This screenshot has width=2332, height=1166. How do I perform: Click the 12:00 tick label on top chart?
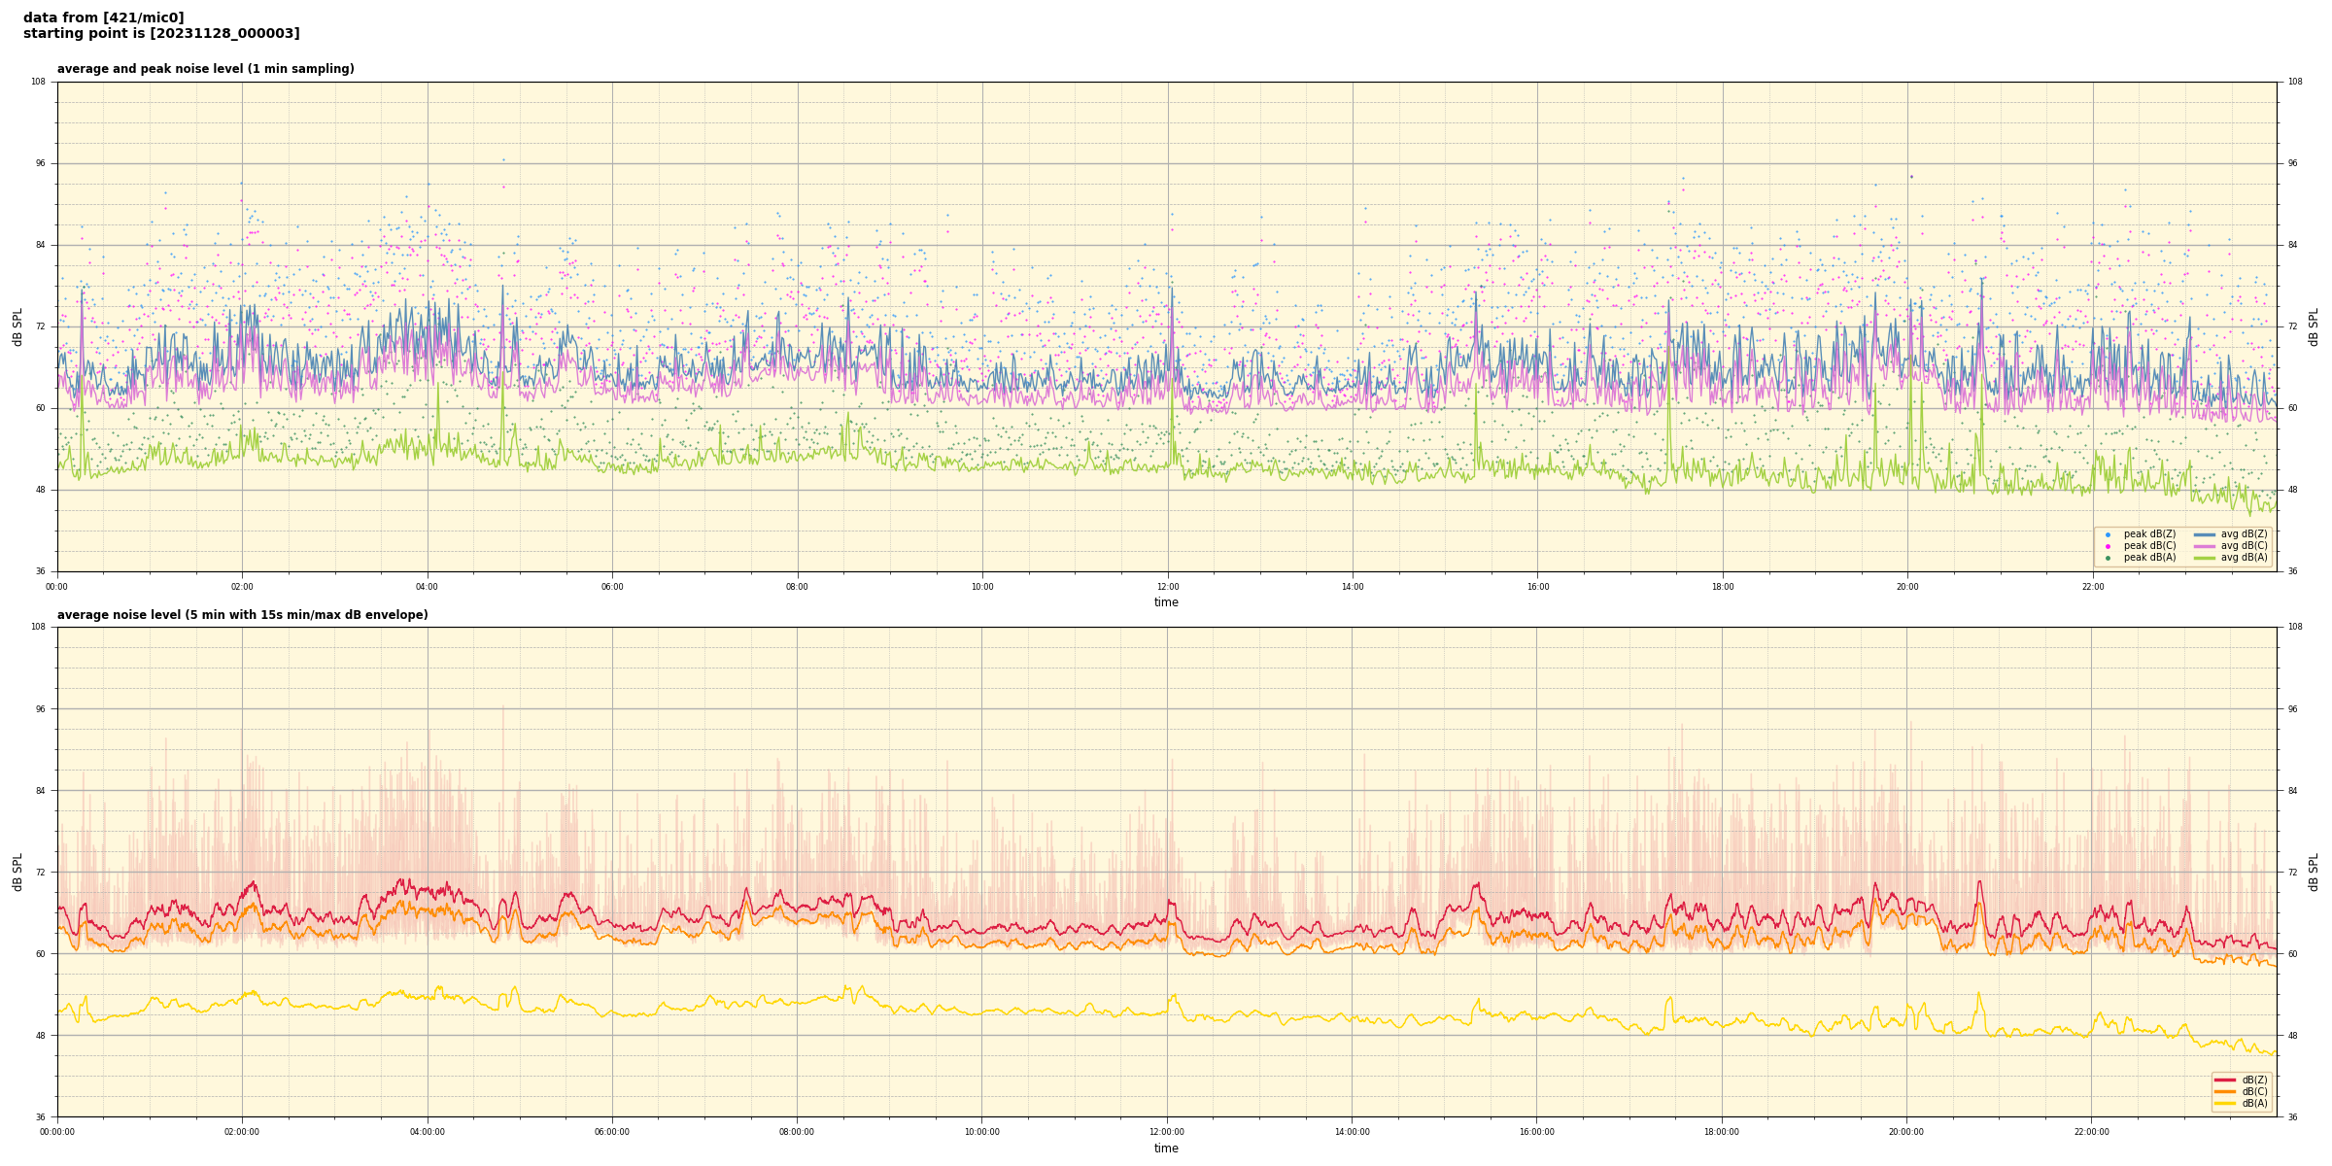pos(1167,587)
